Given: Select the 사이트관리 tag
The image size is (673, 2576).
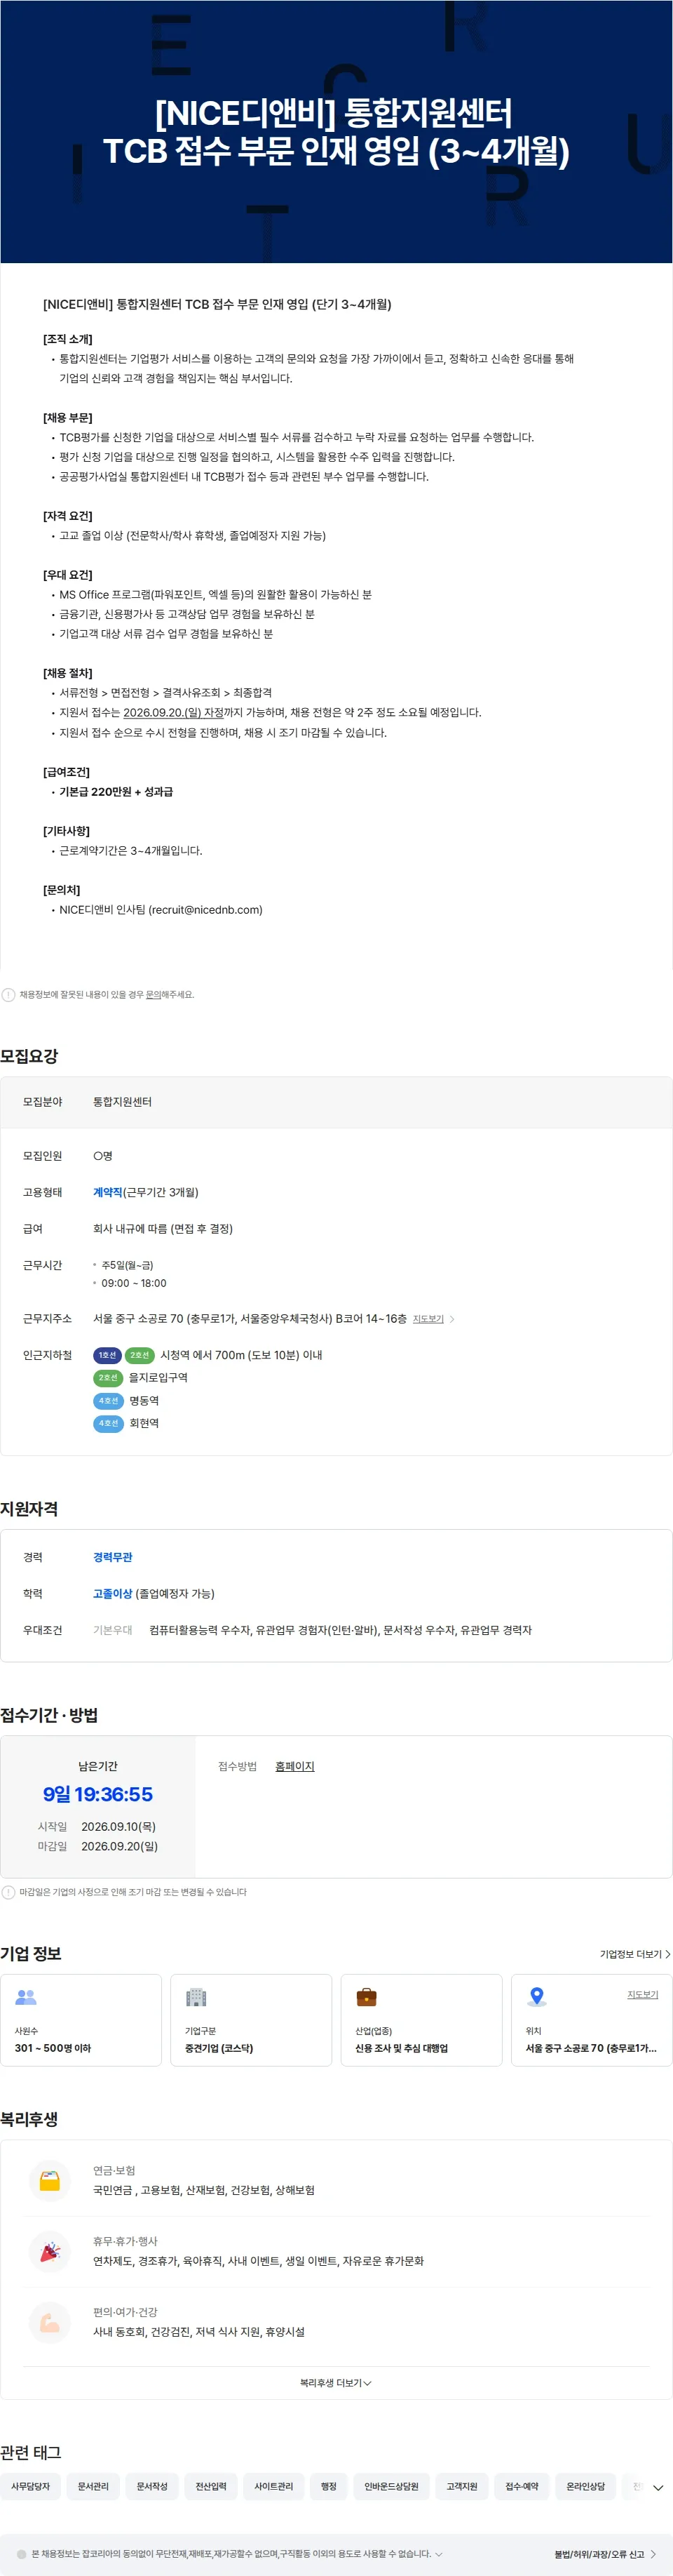Looking at the screenshot, I should [x=273, y=2486].
